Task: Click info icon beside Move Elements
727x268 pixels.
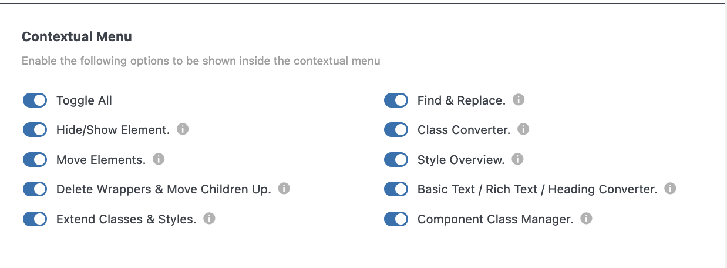Action: (159, 159)
